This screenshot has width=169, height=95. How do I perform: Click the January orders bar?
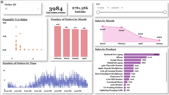click(75, 43)
